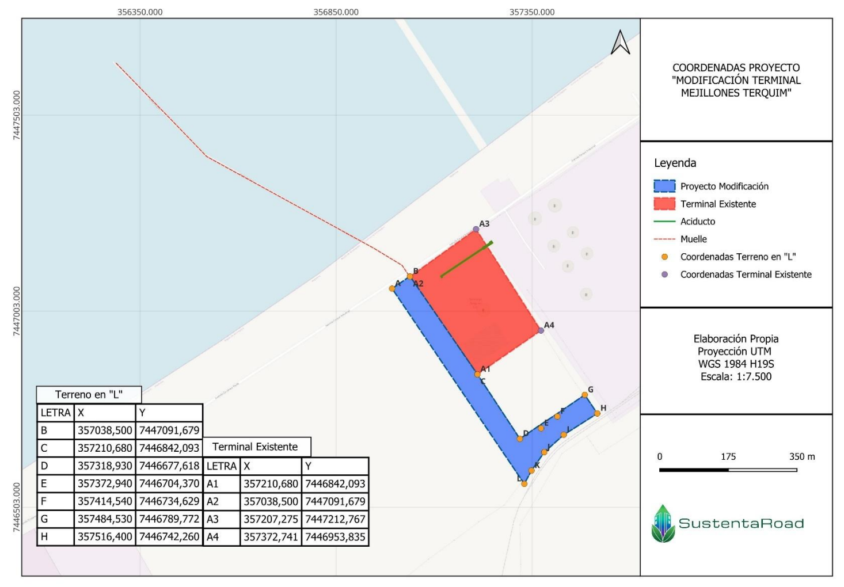Select the Y coordinate cell for row A3
This screenshot has width=844, height=587.
tap(335, 519)
